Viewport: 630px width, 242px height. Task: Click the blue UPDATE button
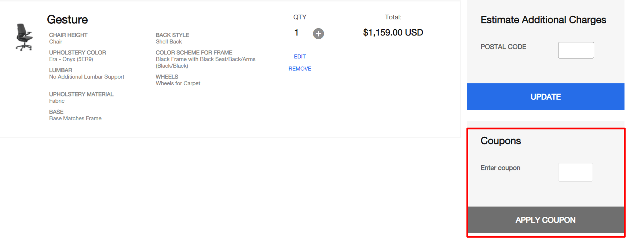[x=545, y=97]
